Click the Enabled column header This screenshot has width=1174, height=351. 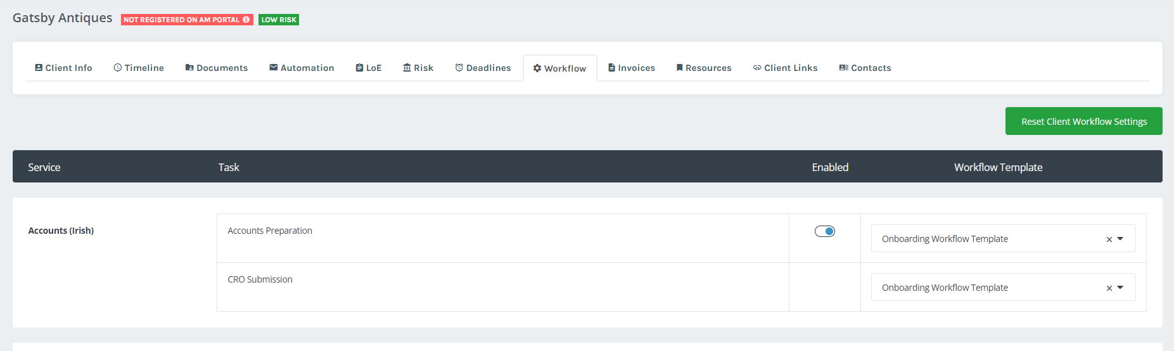(x=830, y=167)
